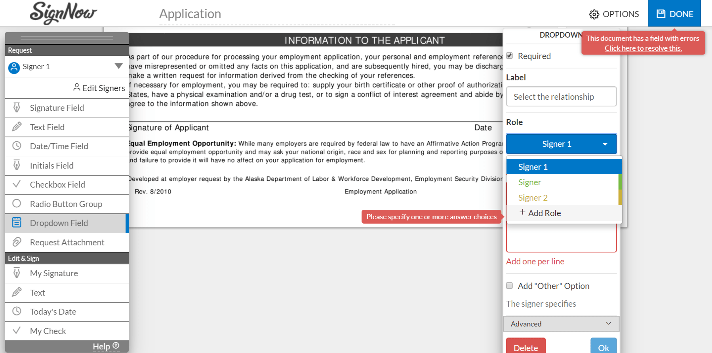
Task: Follow the 'Click here to resolve this' link
Action: pyautogui.click(x=643, y=48)
